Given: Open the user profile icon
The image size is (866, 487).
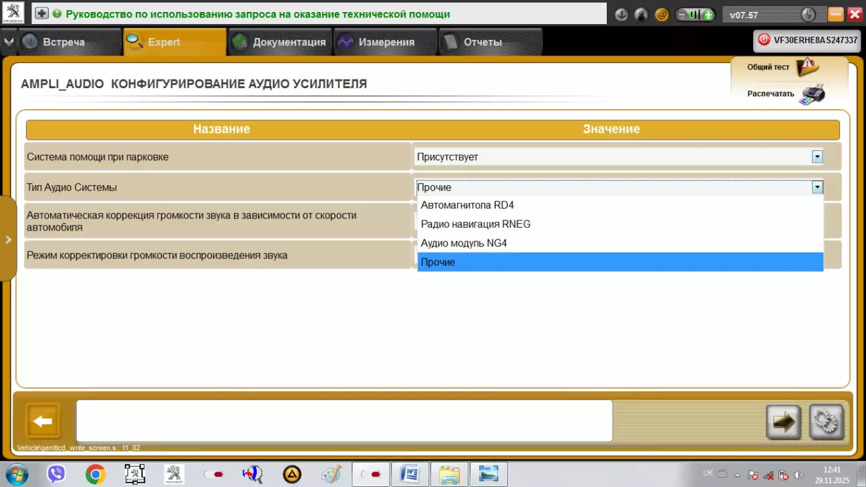Looking at the screenshot, I should 641,14.
